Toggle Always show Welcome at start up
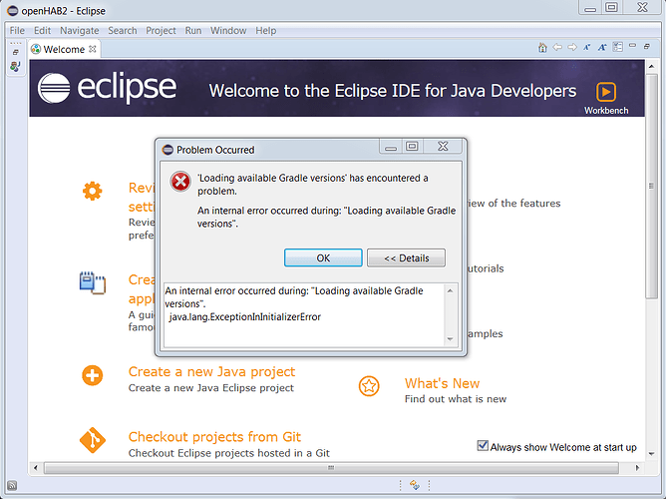This screenshot has height=499, width=666. (x=483, y=446)
